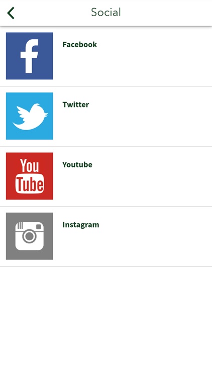Select the Facebook text label
212x377 pixels.
[x=80, y=44]
